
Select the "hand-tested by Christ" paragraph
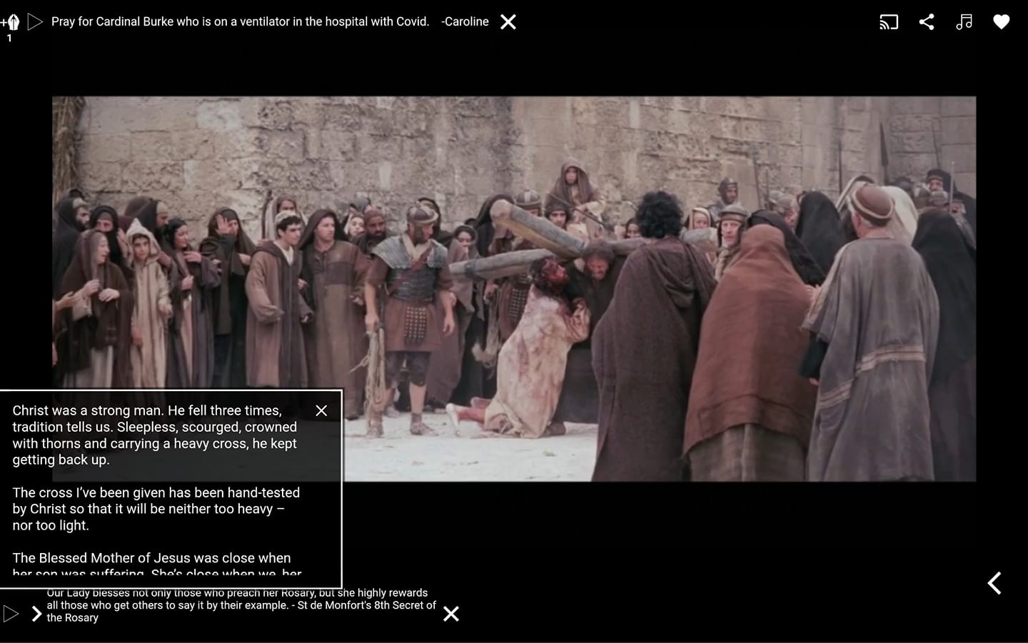156,509
